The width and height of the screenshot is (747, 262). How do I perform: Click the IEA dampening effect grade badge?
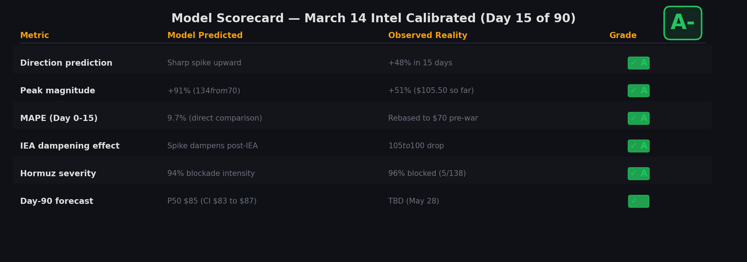(639, 146)
